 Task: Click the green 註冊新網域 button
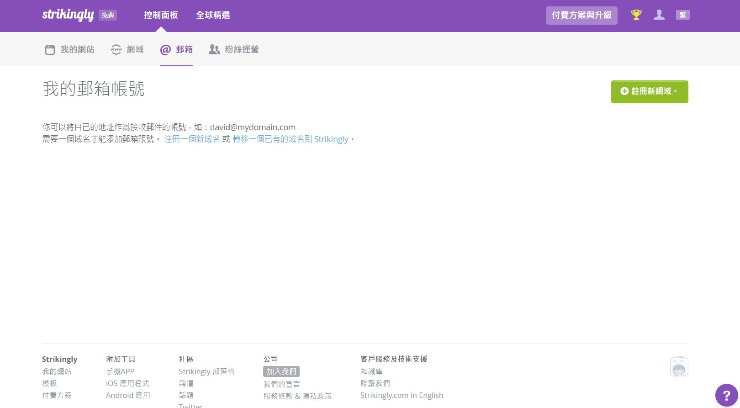click(649, 91)
